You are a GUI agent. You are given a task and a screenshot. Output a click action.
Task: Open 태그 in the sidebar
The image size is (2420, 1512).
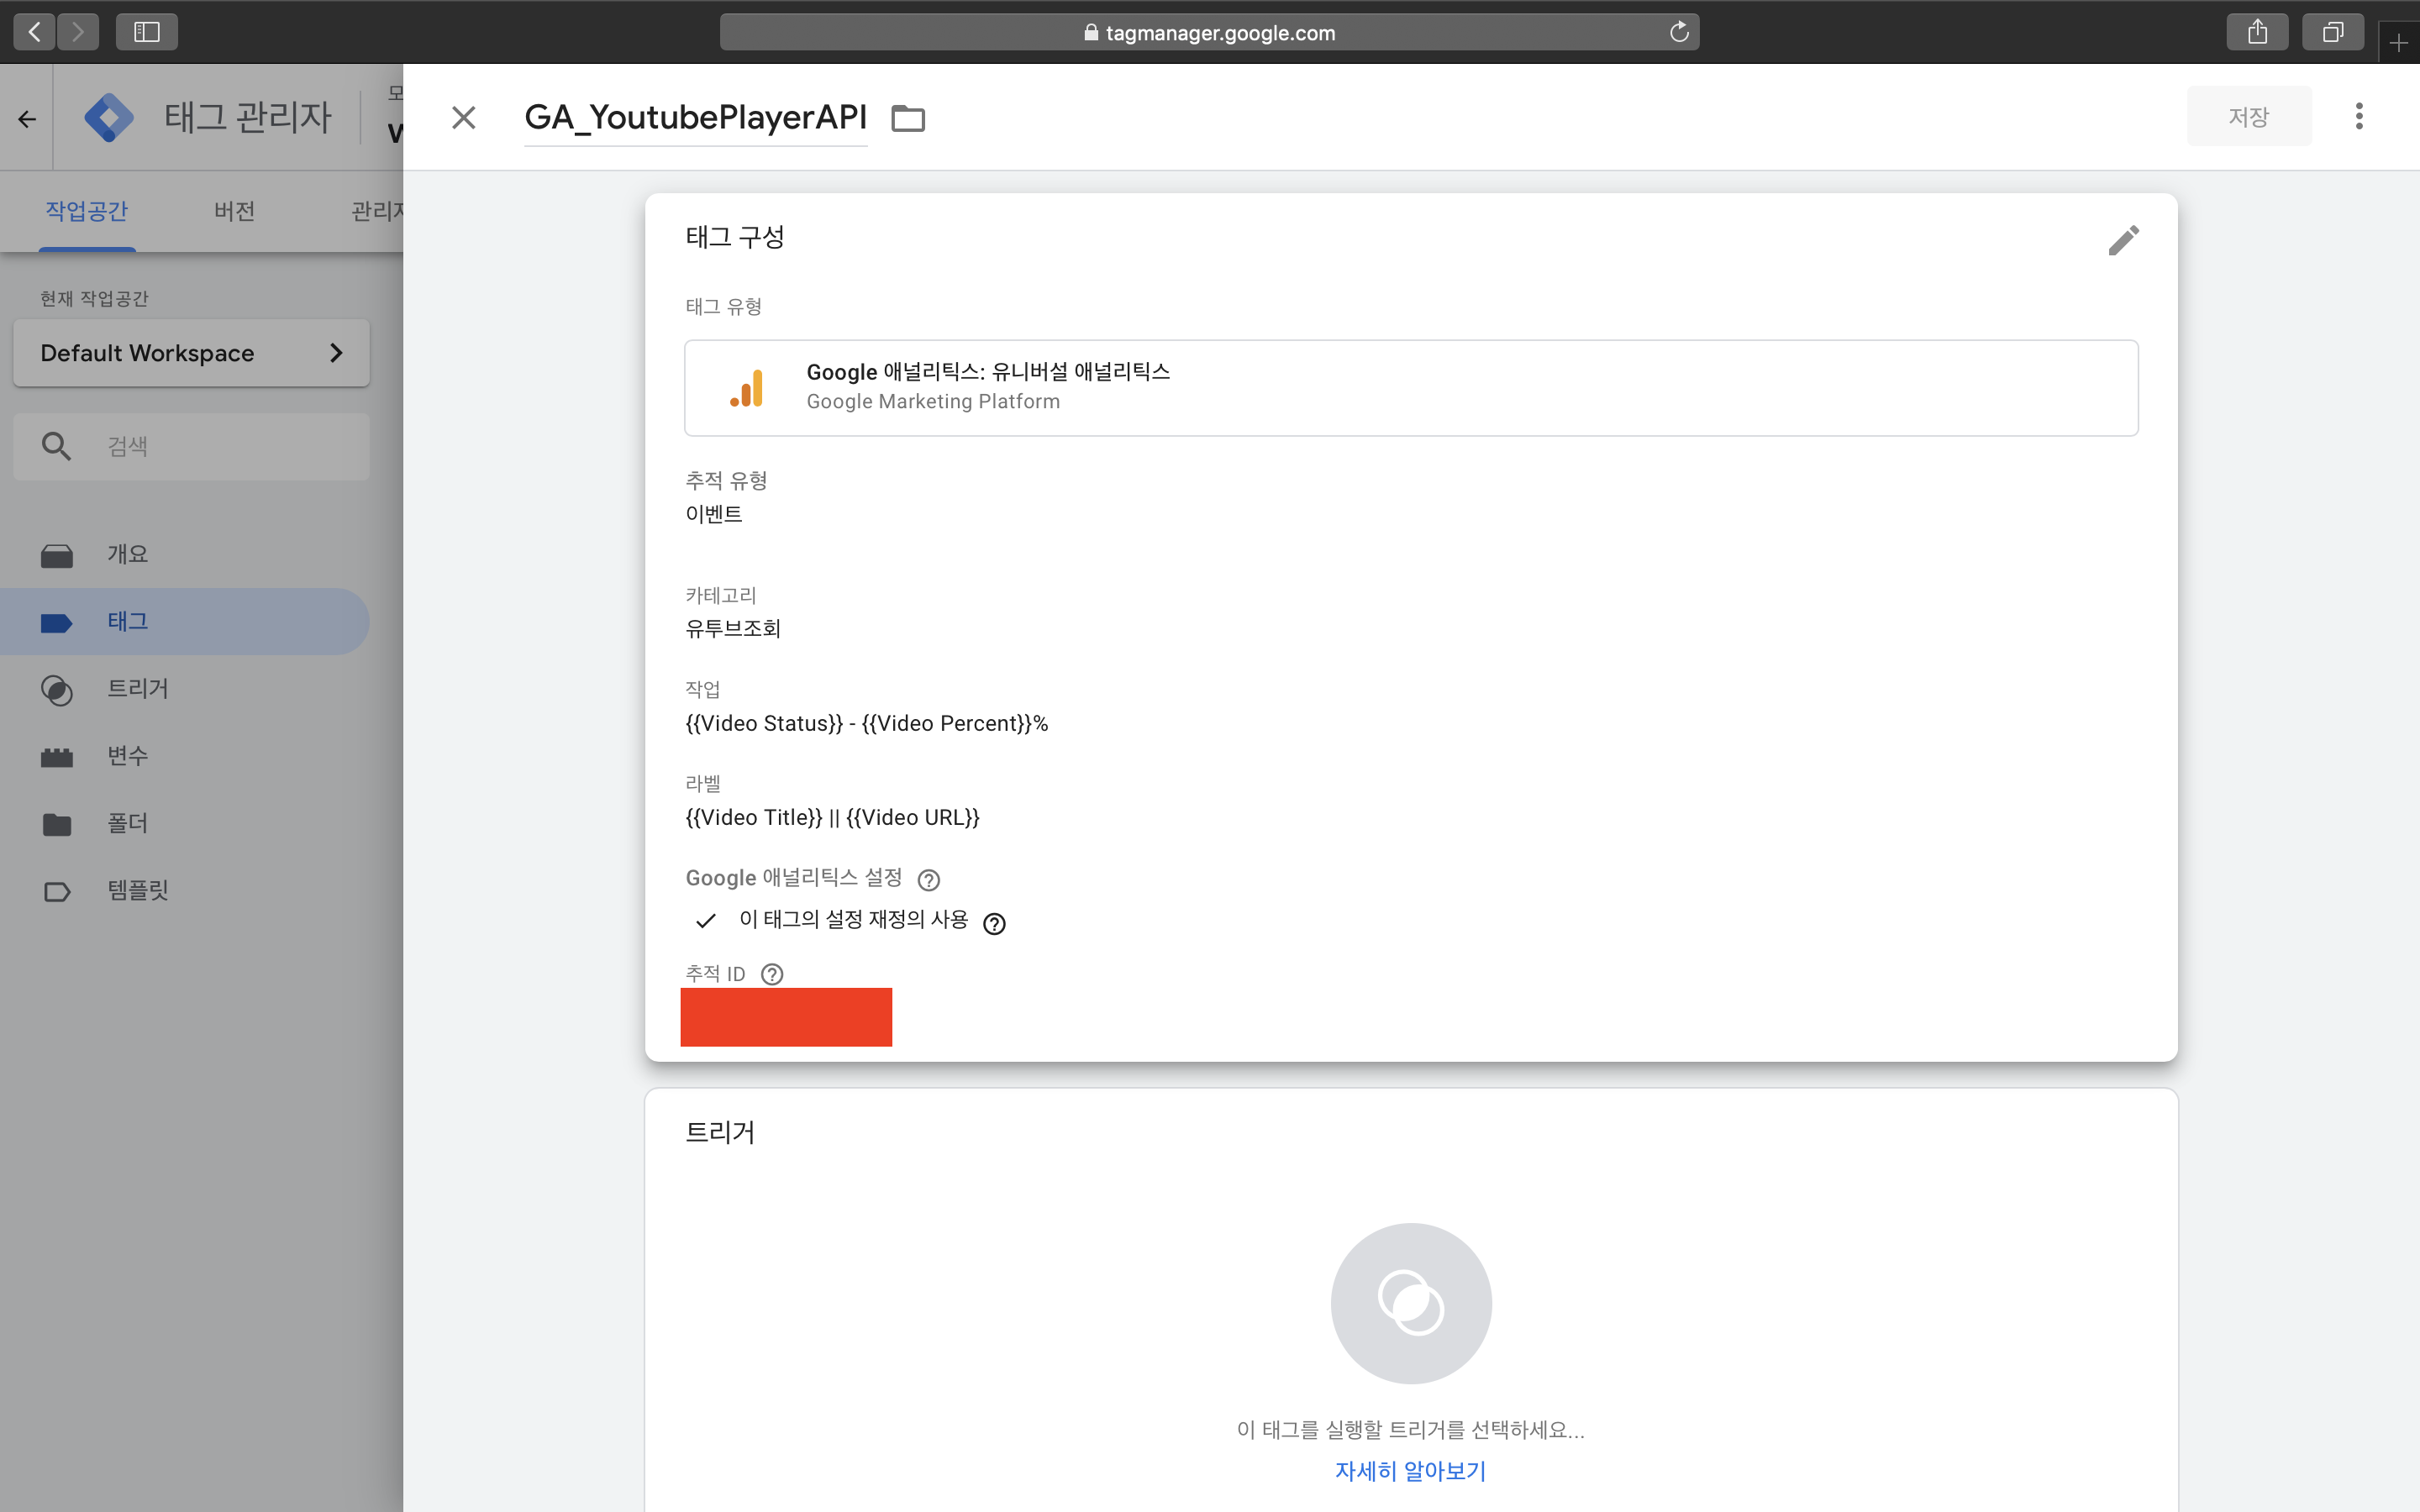185,621
